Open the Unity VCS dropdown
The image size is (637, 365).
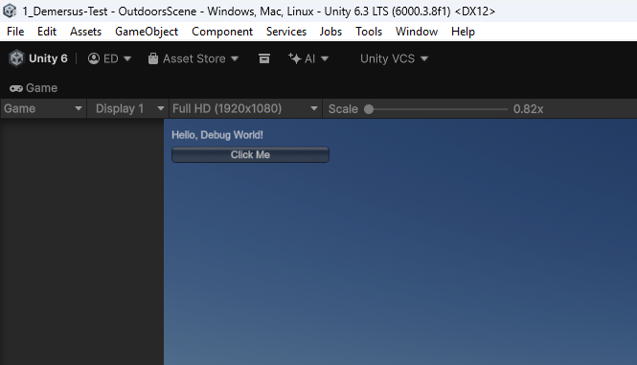coord(394,58)
